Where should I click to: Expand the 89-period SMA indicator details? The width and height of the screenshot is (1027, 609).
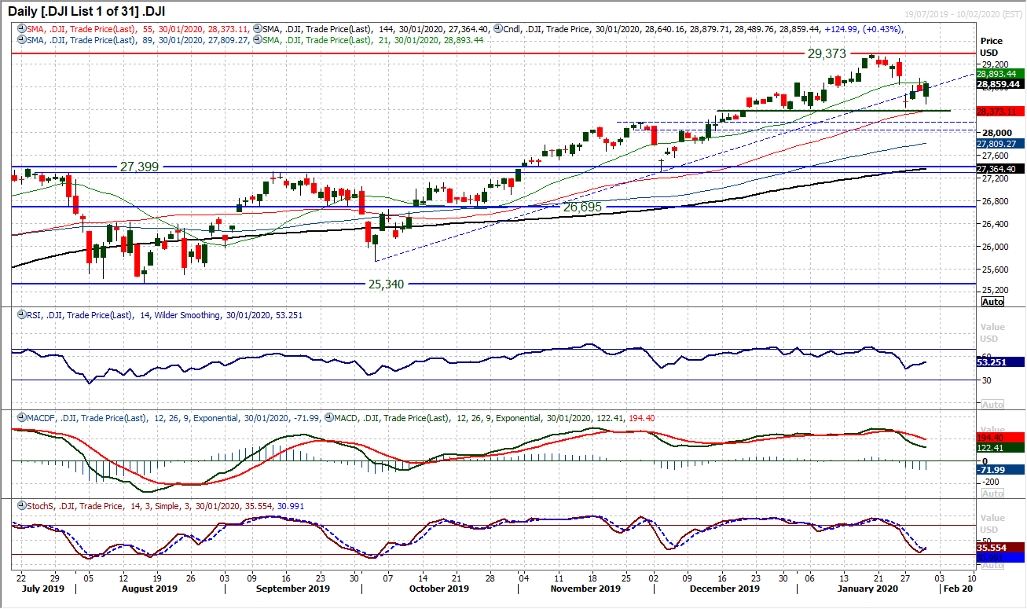(x=20, y=39)
